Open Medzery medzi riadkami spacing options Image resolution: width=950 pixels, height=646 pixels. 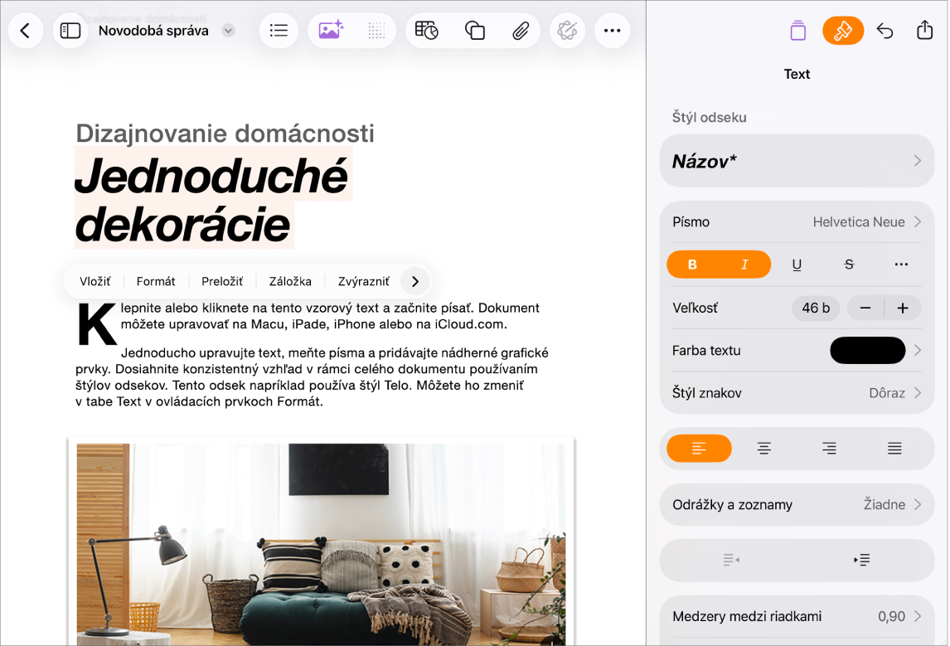point(797,616)
